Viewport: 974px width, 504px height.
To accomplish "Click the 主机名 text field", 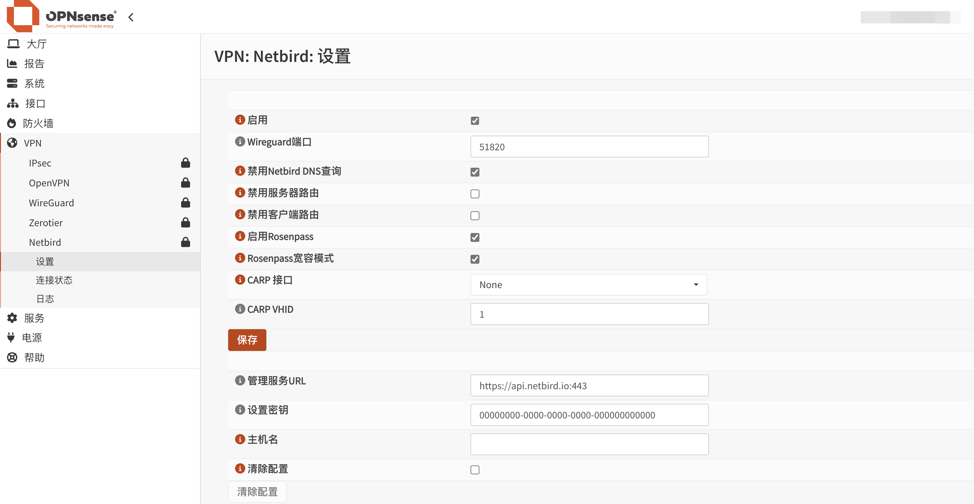I will pos(589,444).
